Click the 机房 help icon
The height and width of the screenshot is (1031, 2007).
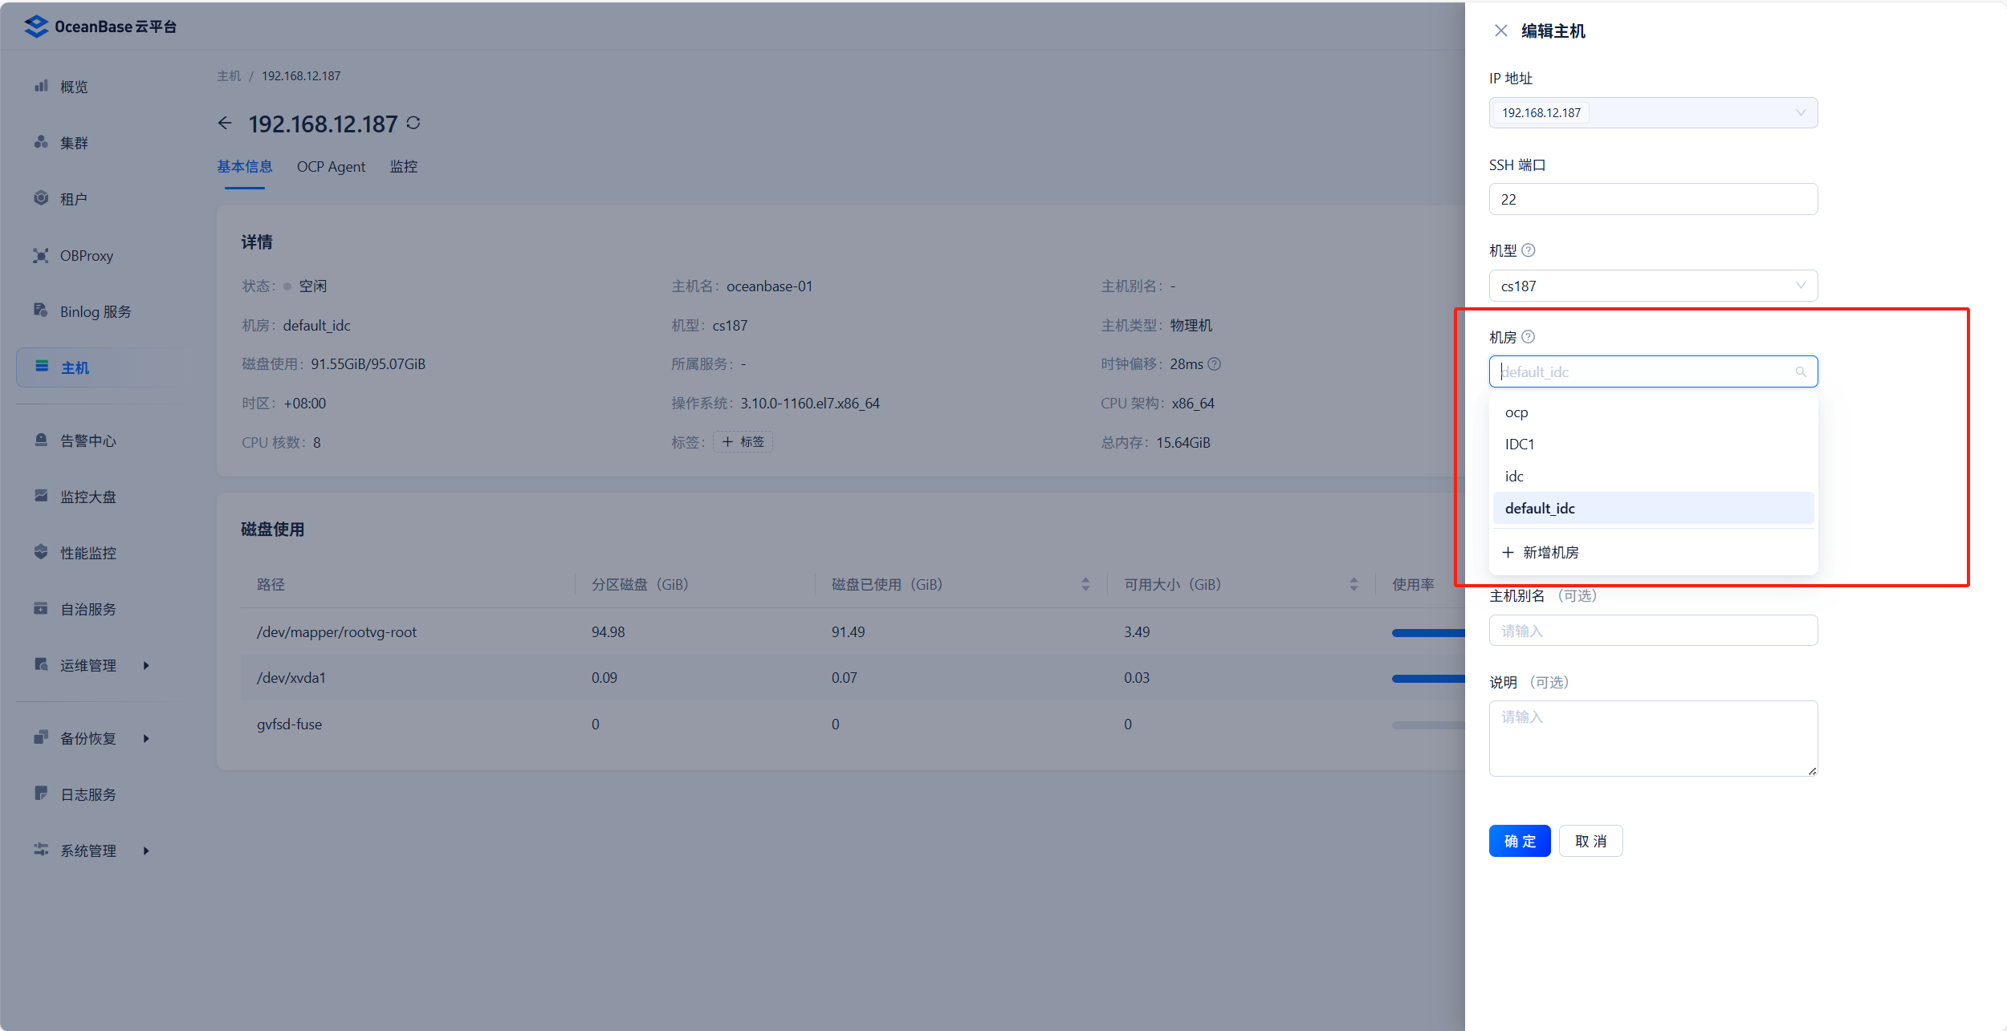(1529, 337)
